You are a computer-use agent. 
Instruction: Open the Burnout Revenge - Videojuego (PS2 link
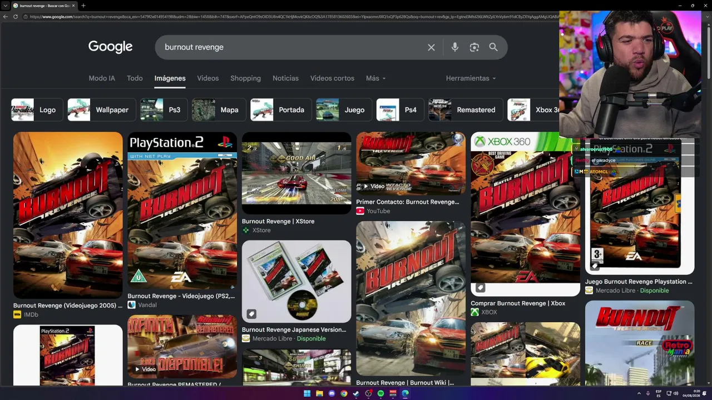pos(181,296)
